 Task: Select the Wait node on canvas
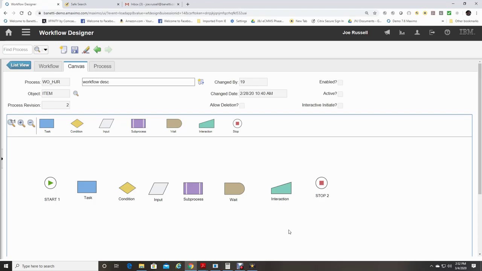[235, 189]
